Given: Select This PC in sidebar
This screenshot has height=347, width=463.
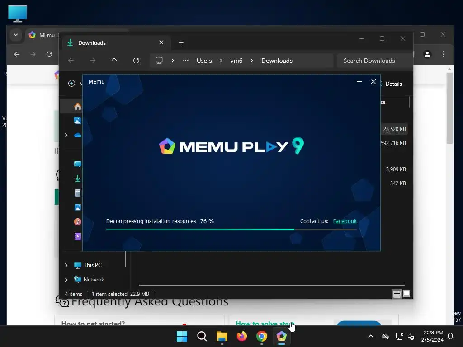Looking at the screenshot, I should coord(92,265).
